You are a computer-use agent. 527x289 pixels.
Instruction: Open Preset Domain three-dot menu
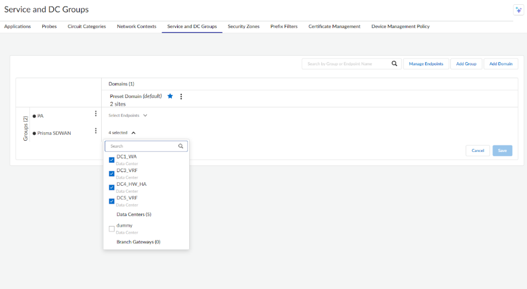pos(181,96)
